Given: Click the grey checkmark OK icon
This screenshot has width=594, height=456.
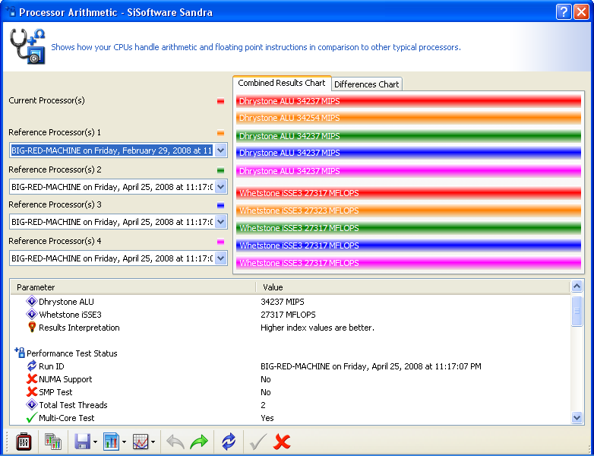Looking at the screenshot, I should click(x=258, y=442).
